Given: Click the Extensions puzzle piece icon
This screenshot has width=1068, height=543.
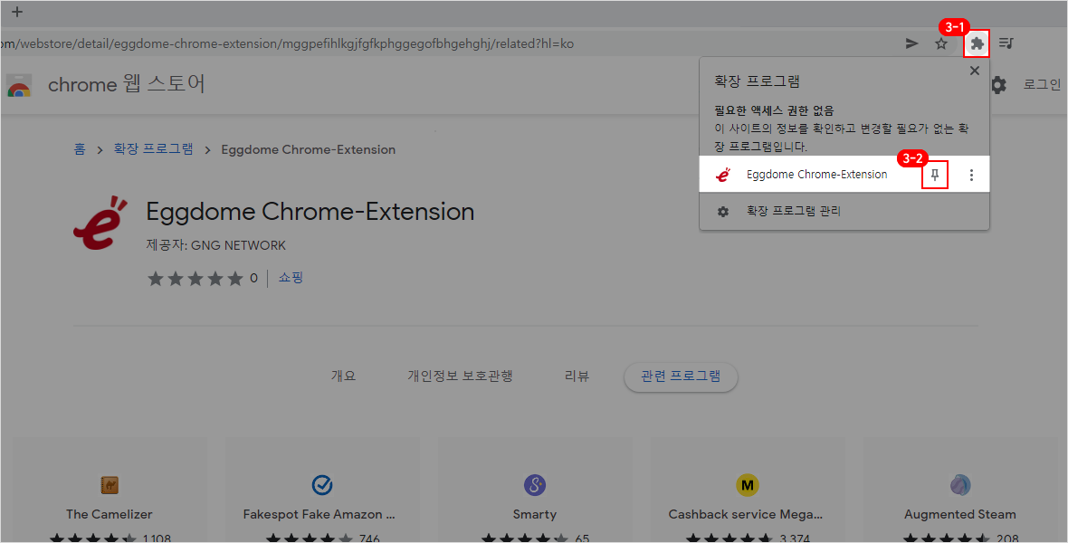Looking at the screenshot, I should click(977, 43).
